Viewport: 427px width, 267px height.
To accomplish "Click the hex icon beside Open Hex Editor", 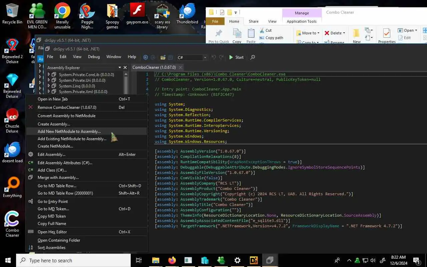I will point(31,232).
